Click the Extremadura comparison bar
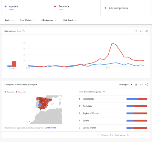This screenshot has width=152, height=142. pyautogui.click(x=137, y=99)
